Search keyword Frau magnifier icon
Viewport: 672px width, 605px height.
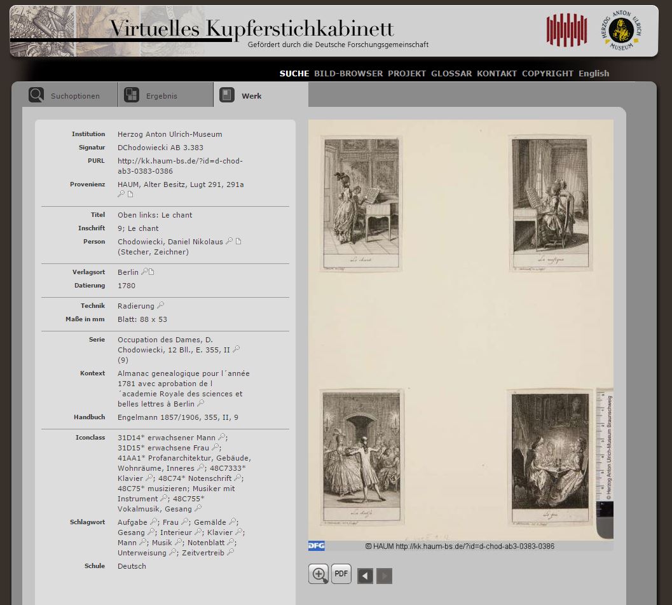(x=185, y=522)
